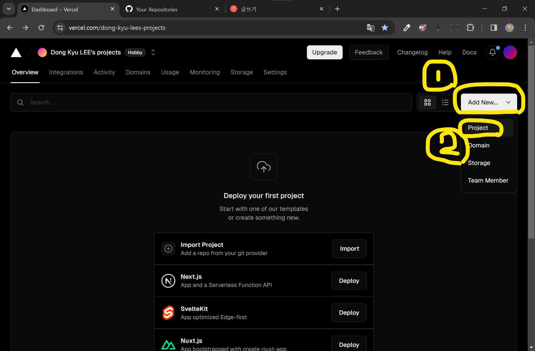Click the browser address bar URL

(117, 27)
